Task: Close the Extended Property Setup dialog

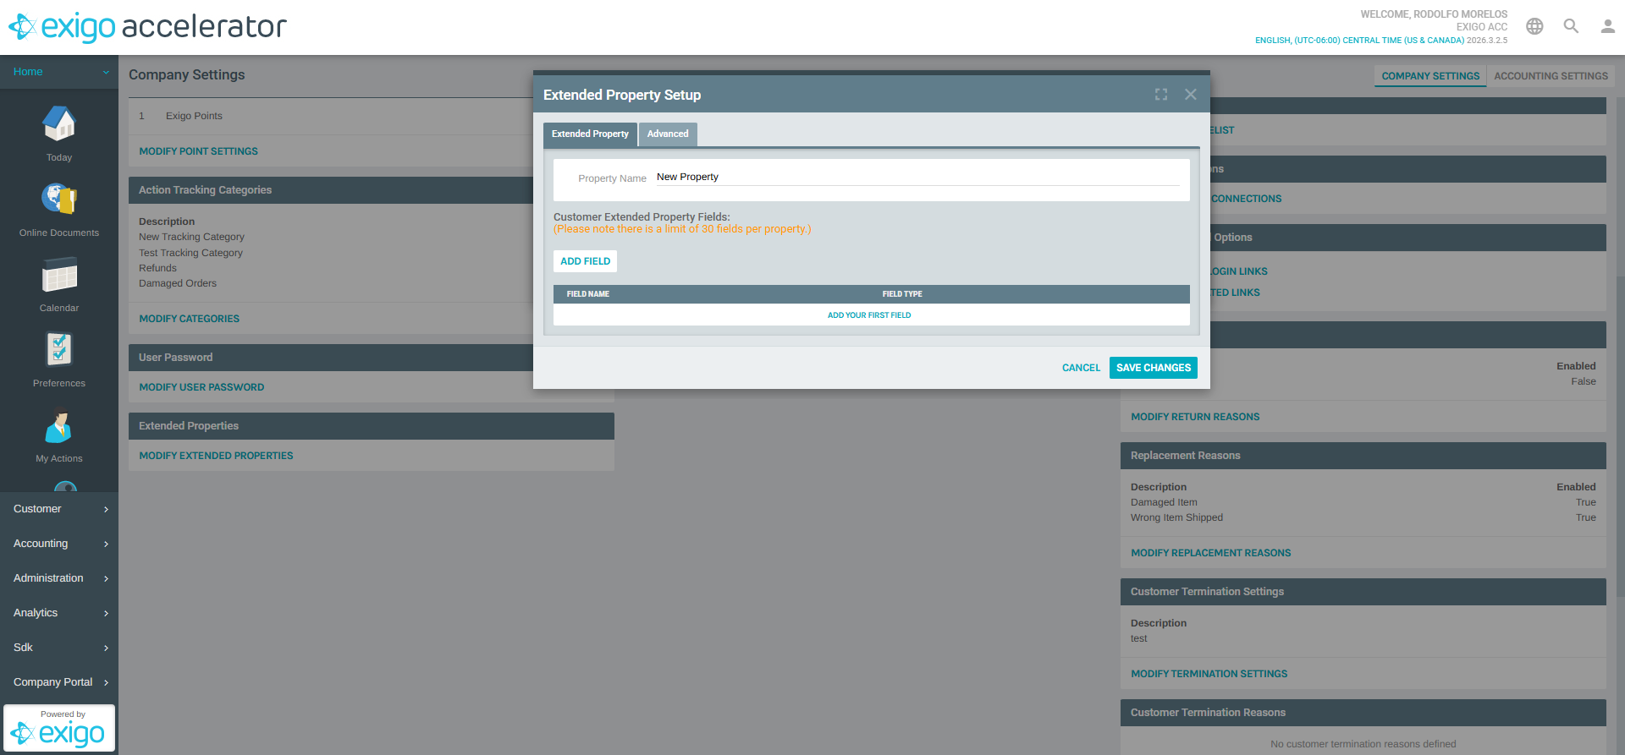Action: (1191, 95)
